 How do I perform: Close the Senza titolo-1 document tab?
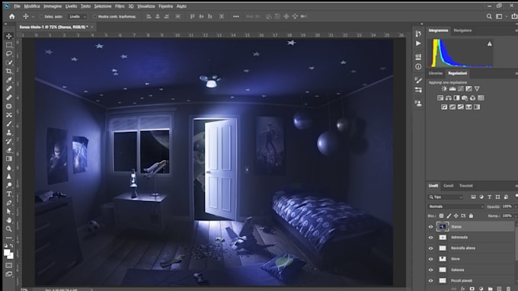[x=92, y=27]
